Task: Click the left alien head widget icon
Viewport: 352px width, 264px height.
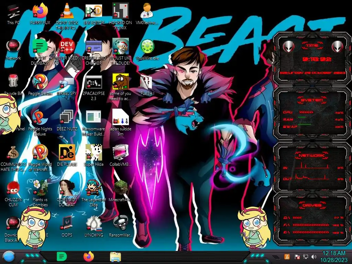Action: click(x=288, y=47)
